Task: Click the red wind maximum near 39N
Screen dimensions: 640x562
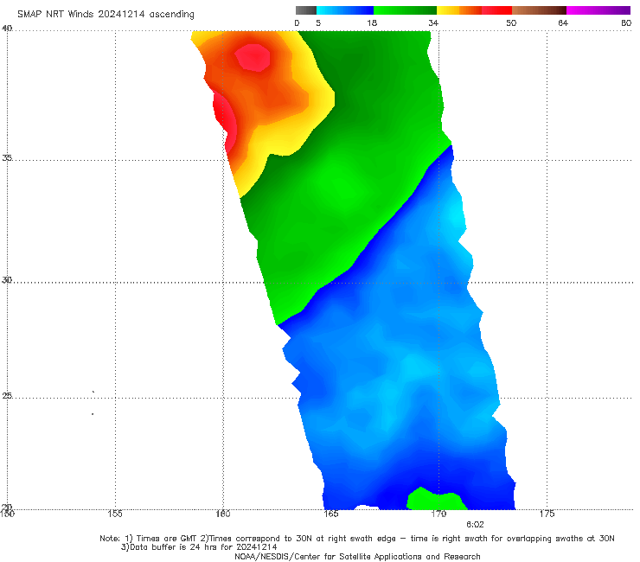Action: point(253,57)
